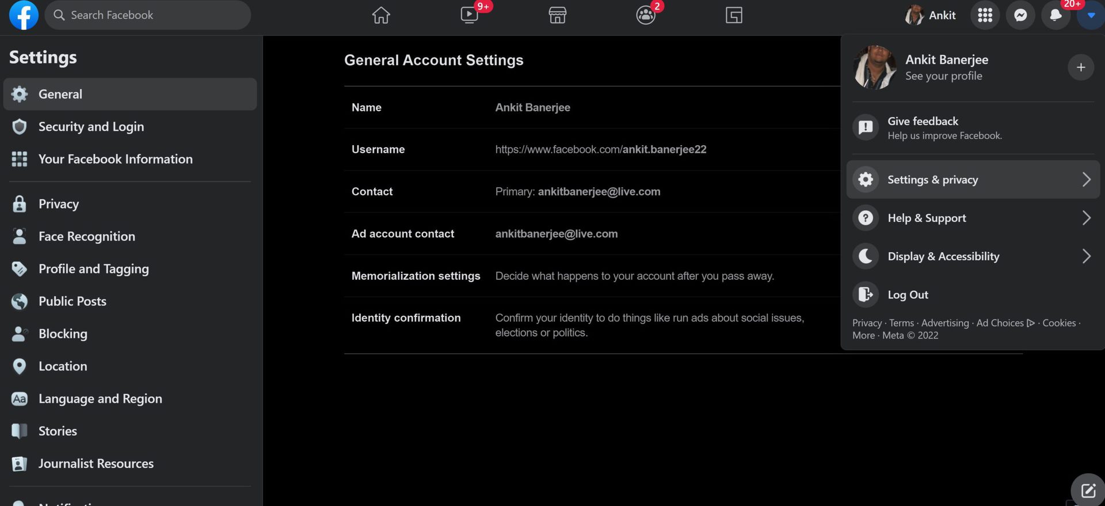
Task: Click the new message compose icon
Action: click(1088, 490)
